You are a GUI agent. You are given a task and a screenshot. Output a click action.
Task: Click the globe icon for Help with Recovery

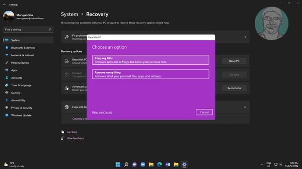pyautogui.click(x=67, y=107)
